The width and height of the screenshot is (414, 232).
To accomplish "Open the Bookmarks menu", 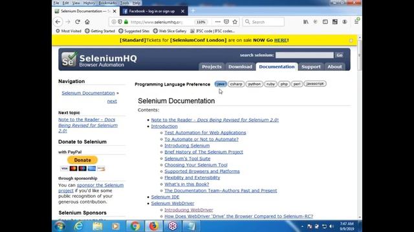I will click(x=107, y=3).
